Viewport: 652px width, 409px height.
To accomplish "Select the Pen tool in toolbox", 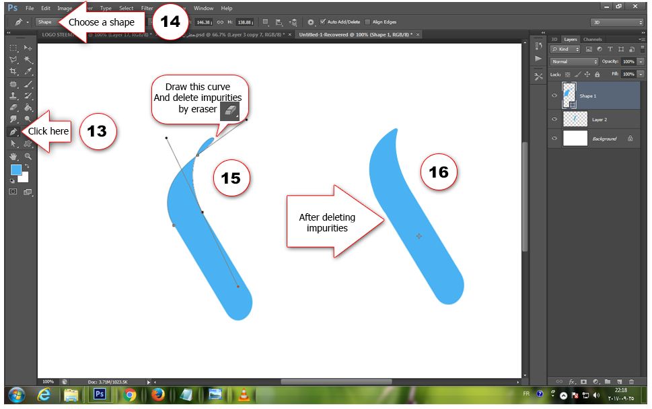I will click(x=13, y=132).
